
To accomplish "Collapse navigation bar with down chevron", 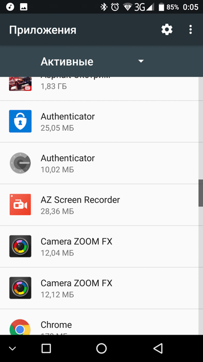I will 12,349.
